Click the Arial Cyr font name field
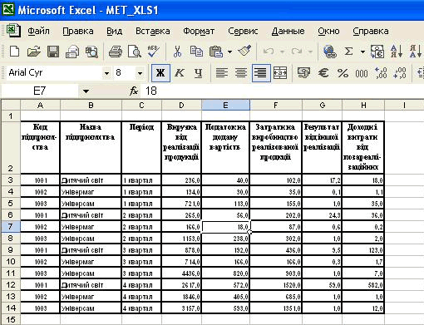Viewport: 424px width, 325px height. 54,73
